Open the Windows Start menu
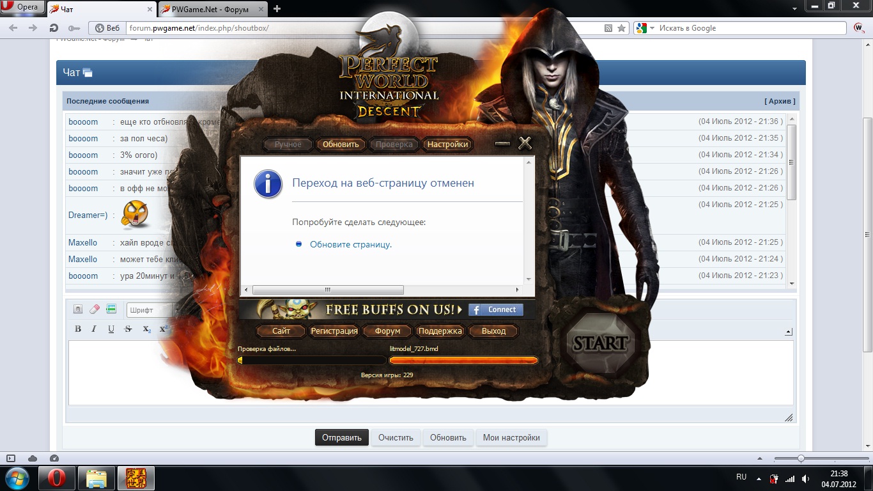 [x=17, y=478]
